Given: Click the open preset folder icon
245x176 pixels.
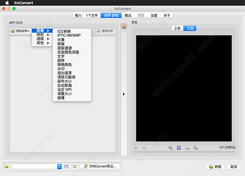Looking at the screenshot, I should coord(7,166).
